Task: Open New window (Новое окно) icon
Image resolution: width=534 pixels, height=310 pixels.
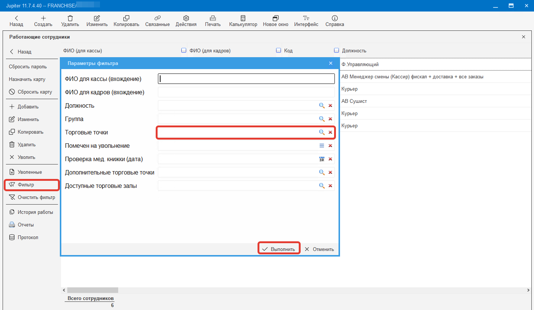Action: point(275,18)
